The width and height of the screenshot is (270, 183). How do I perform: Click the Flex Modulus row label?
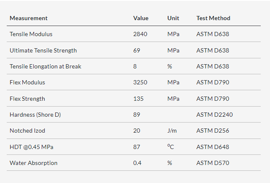pos(27,82)
